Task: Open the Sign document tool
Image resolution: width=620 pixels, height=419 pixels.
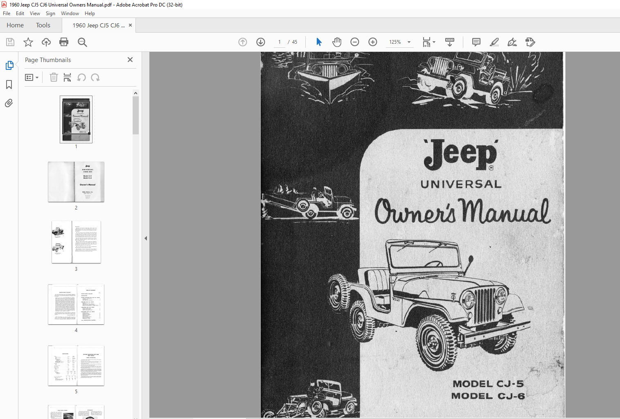Action: tap(512, 42)
